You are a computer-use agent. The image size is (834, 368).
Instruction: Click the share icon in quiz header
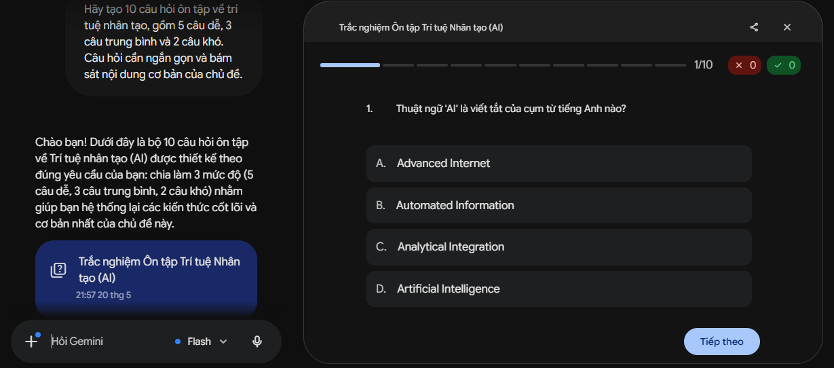coord(754,27)
